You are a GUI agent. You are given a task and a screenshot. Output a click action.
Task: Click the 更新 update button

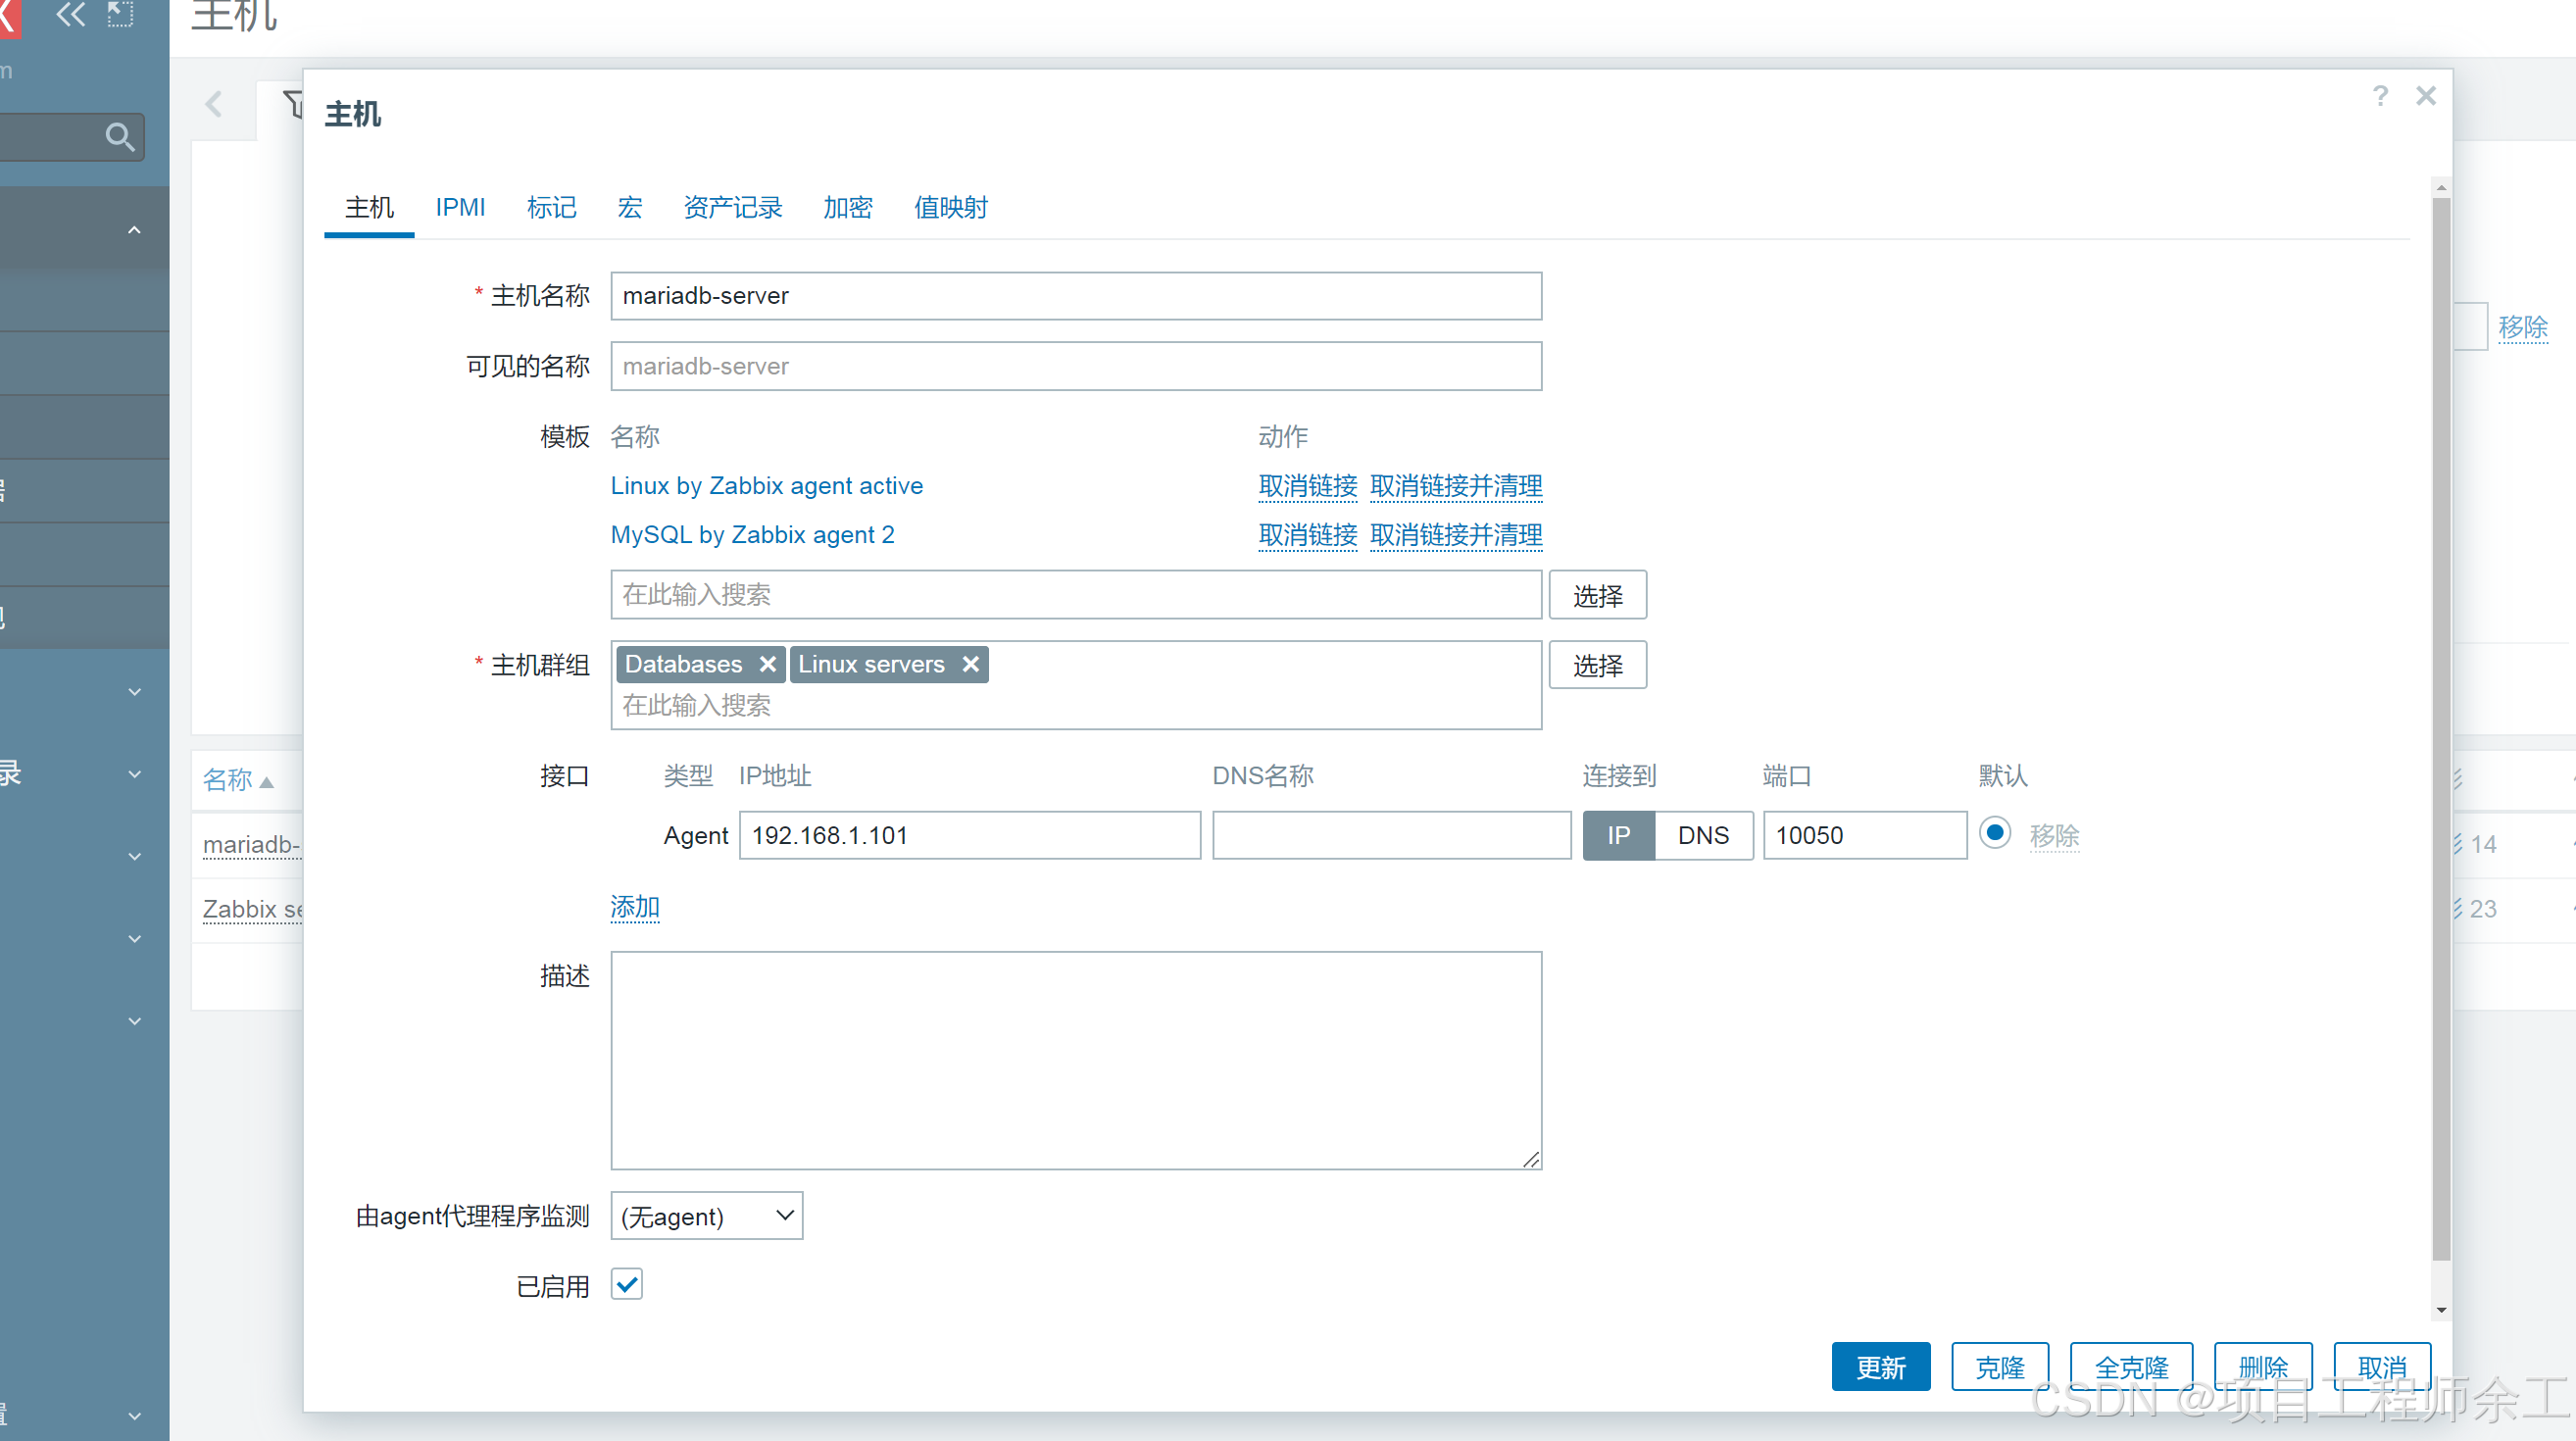(x=1880, y=1367)
